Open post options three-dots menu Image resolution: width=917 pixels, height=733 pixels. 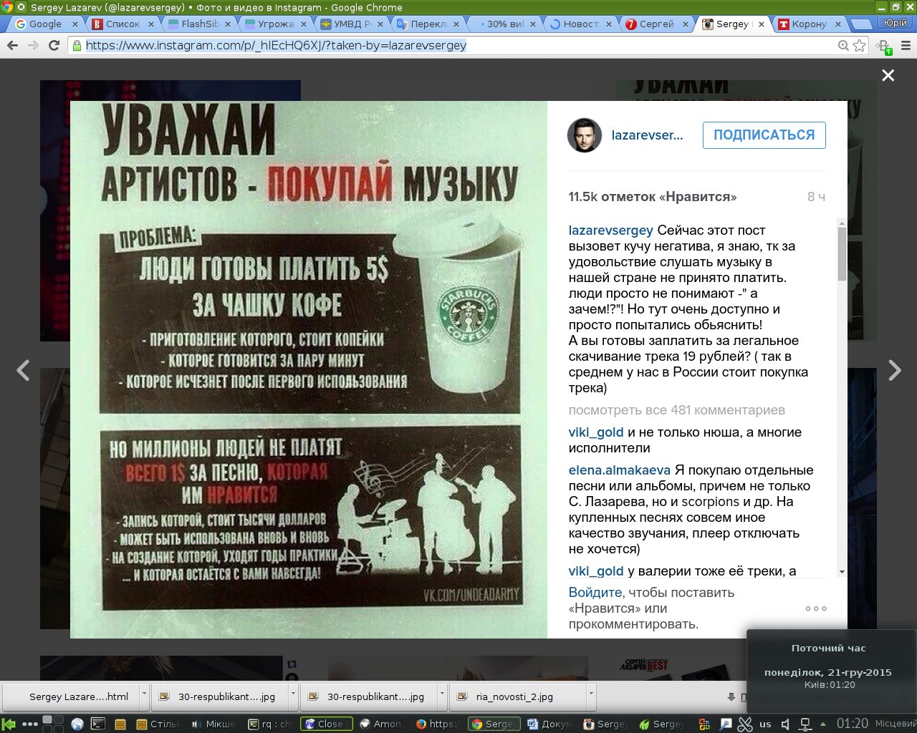(x=815, y=608)
